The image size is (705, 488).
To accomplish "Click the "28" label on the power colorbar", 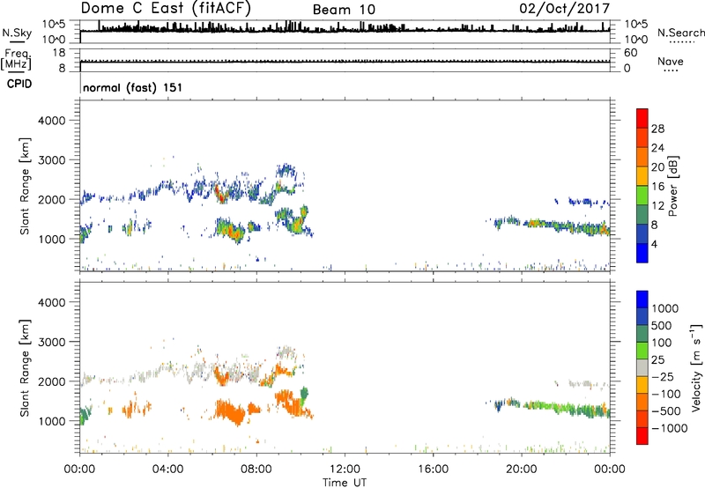I will 657,129.
